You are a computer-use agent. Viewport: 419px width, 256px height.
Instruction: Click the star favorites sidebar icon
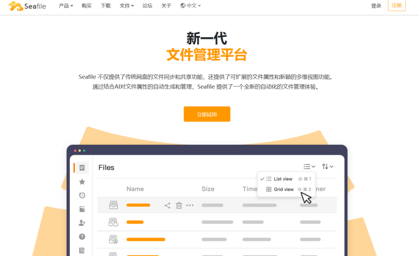pyautogui.click(x=82, y=182)
